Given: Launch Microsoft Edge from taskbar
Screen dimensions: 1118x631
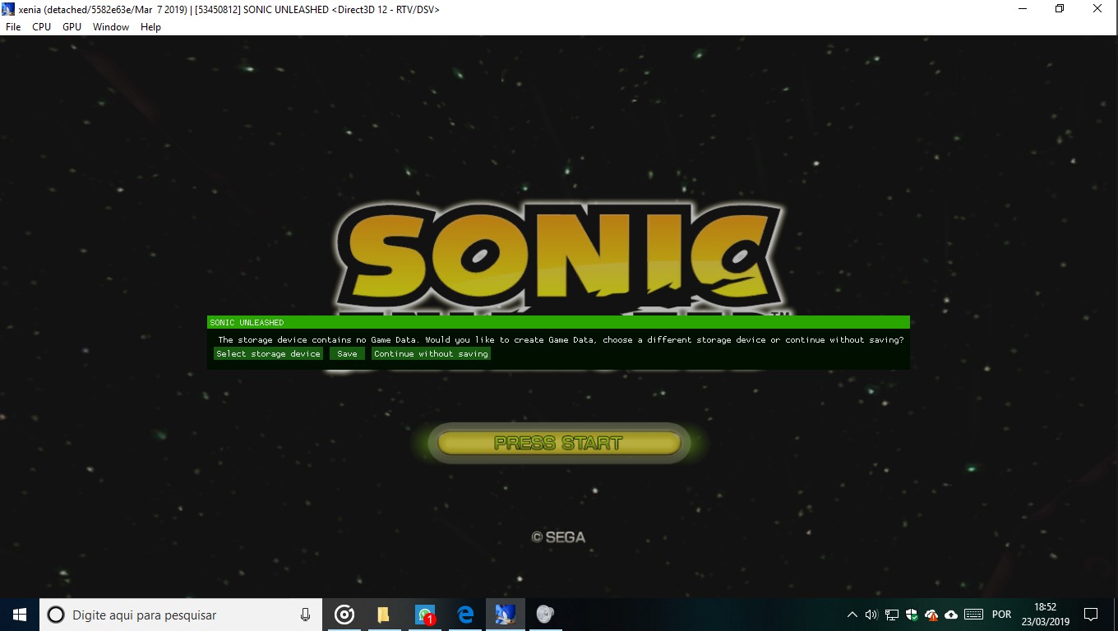Looking at the screenshot, I should point(465,615).
